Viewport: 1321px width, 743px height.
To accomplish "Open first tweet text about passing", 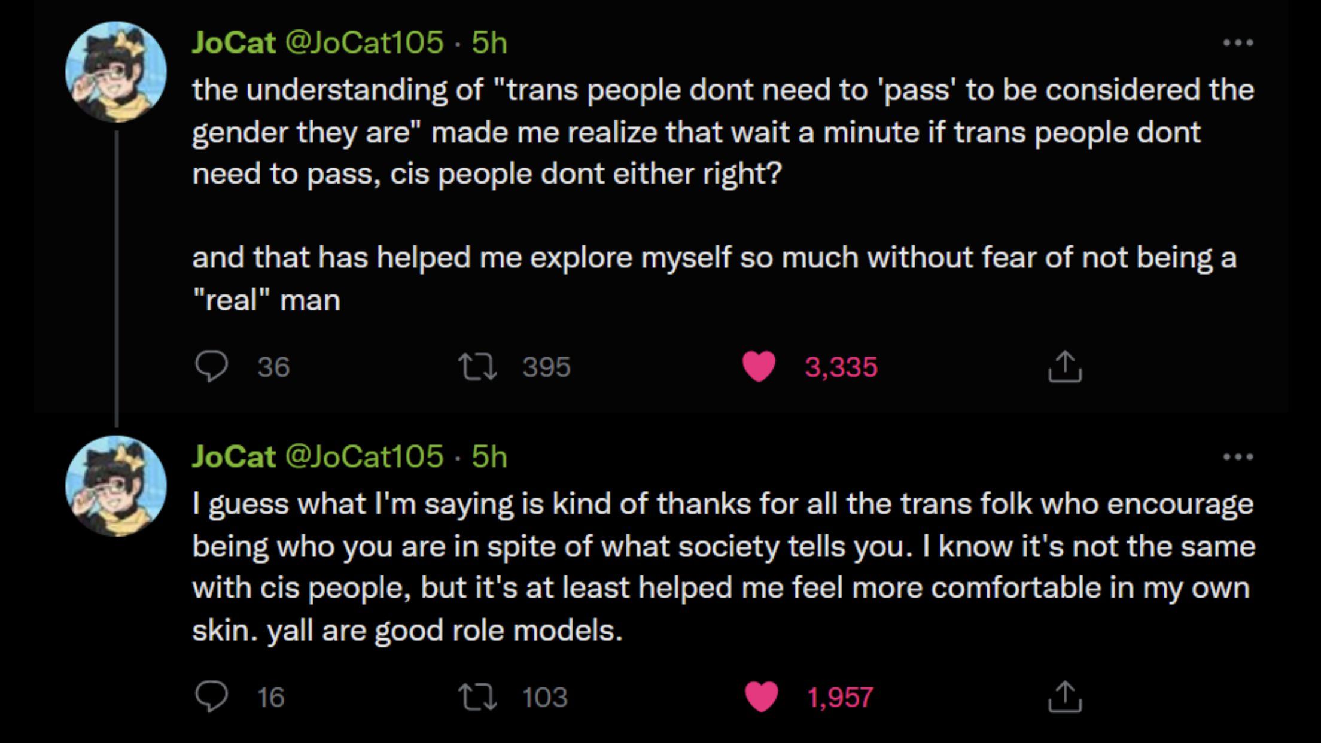I will point(723,194).
